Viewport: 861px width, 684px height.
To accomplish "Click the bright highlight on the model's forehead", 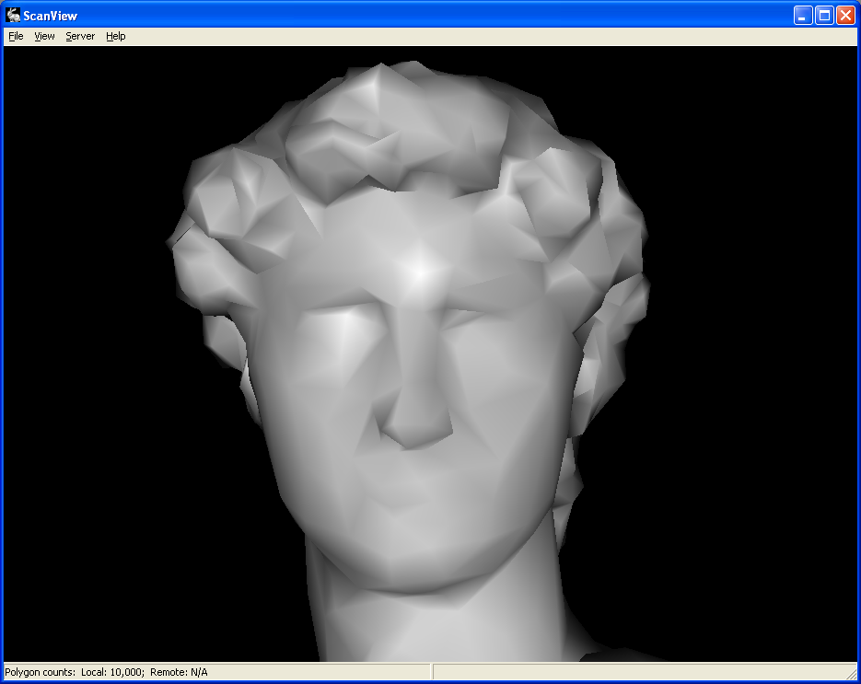I will pyautogui.click(x=420, y=272).
